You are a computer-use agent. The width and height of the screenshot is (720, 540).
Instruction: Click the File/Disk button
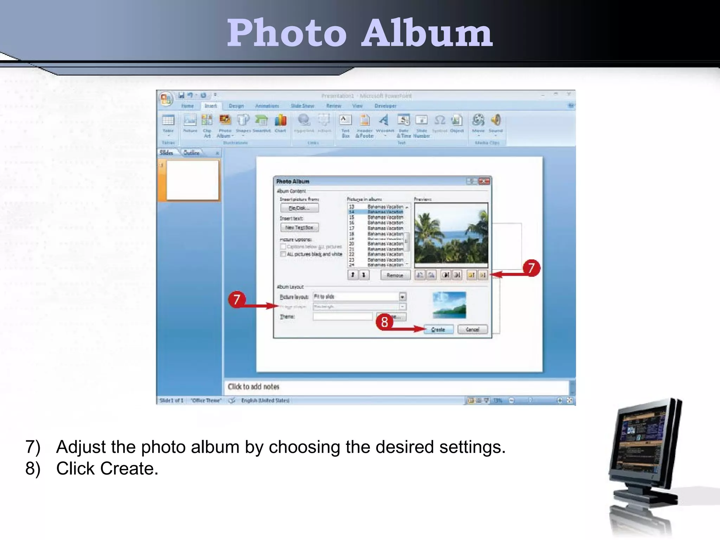click(300, 208)
